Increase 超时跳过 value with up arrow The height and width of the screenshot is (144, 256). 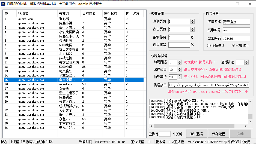pyautogui.click(x=247, y=61)
